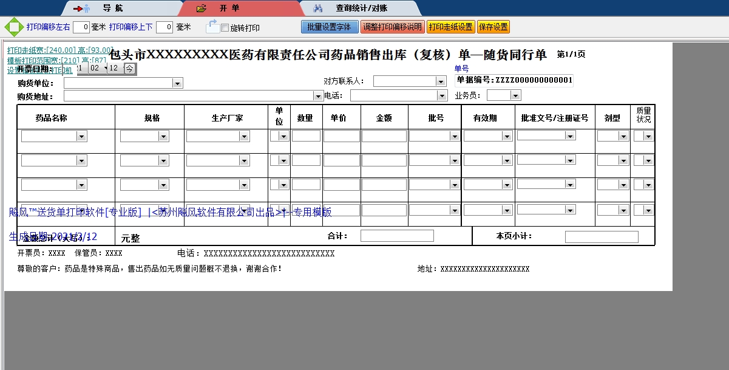The height and width of the screenshot is (370, 729).
Task: Click the 调整打印偏移说明 button
Action: pos(392,27)
